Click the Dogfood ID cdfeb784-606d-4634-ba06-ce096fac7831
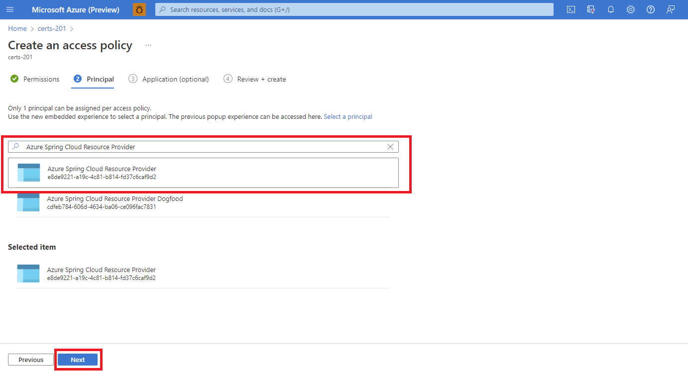 pos(102,207)
